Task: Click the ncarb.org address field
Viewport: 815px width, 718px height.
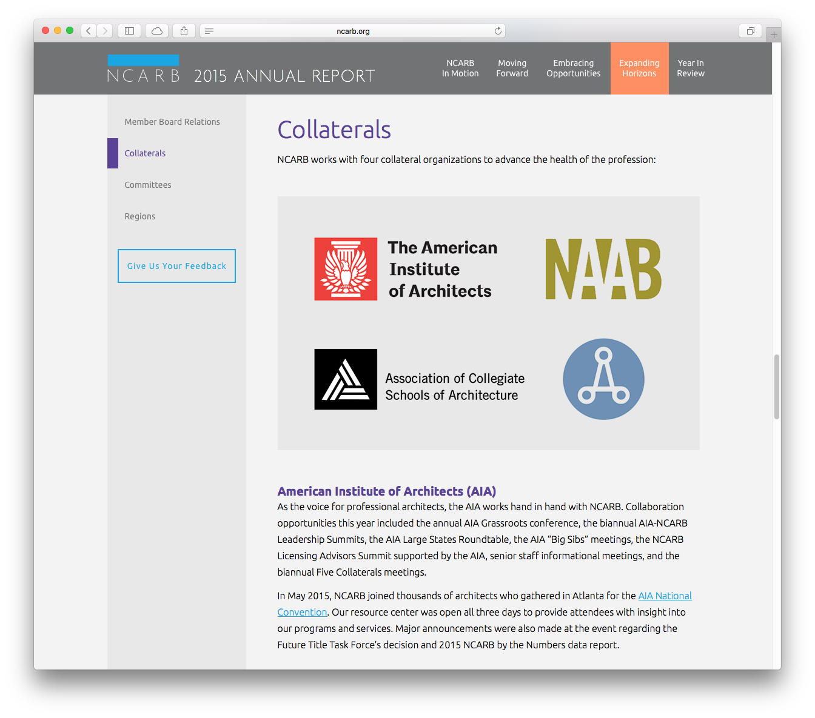Action: click(353, 31)
